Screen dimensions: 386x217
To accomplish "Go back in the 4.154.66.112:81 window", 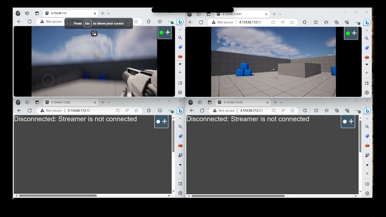I will pos(191,22).
